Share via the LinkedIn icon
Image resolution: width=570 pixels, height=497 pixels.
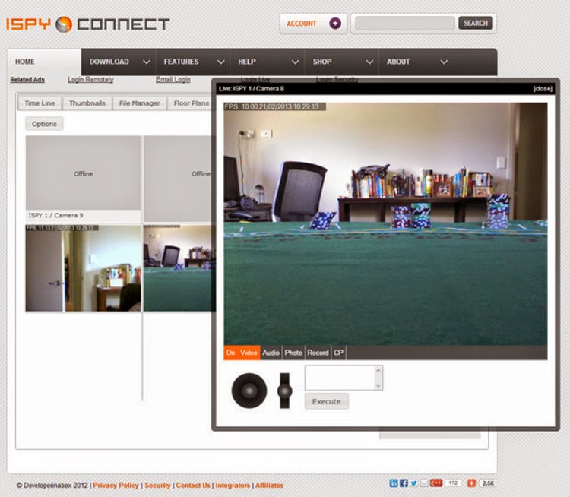pyautogui.click(x=394, y=483)
